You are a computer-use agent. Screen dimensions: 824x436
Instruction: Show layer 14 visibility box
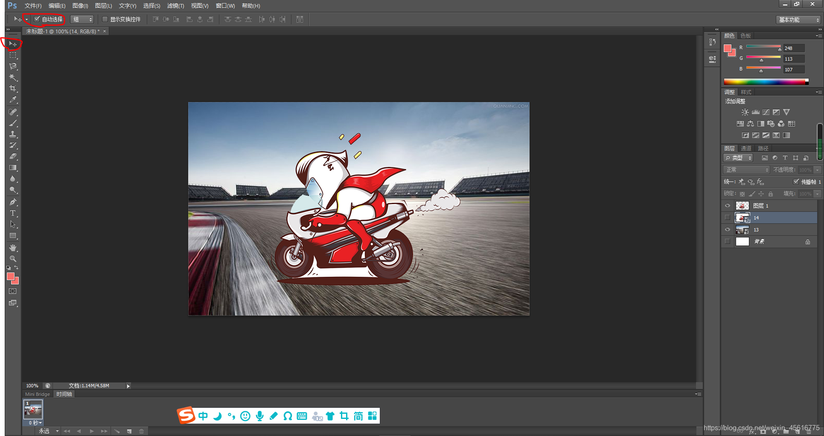(x=728, y=217)
